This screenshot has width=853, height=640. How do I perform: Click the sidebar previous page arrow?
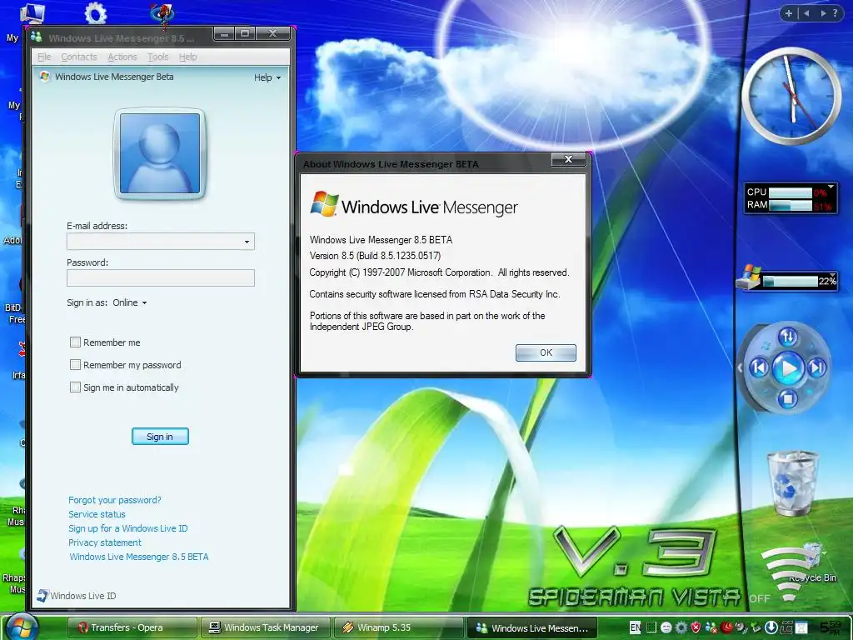click(806, 13)
